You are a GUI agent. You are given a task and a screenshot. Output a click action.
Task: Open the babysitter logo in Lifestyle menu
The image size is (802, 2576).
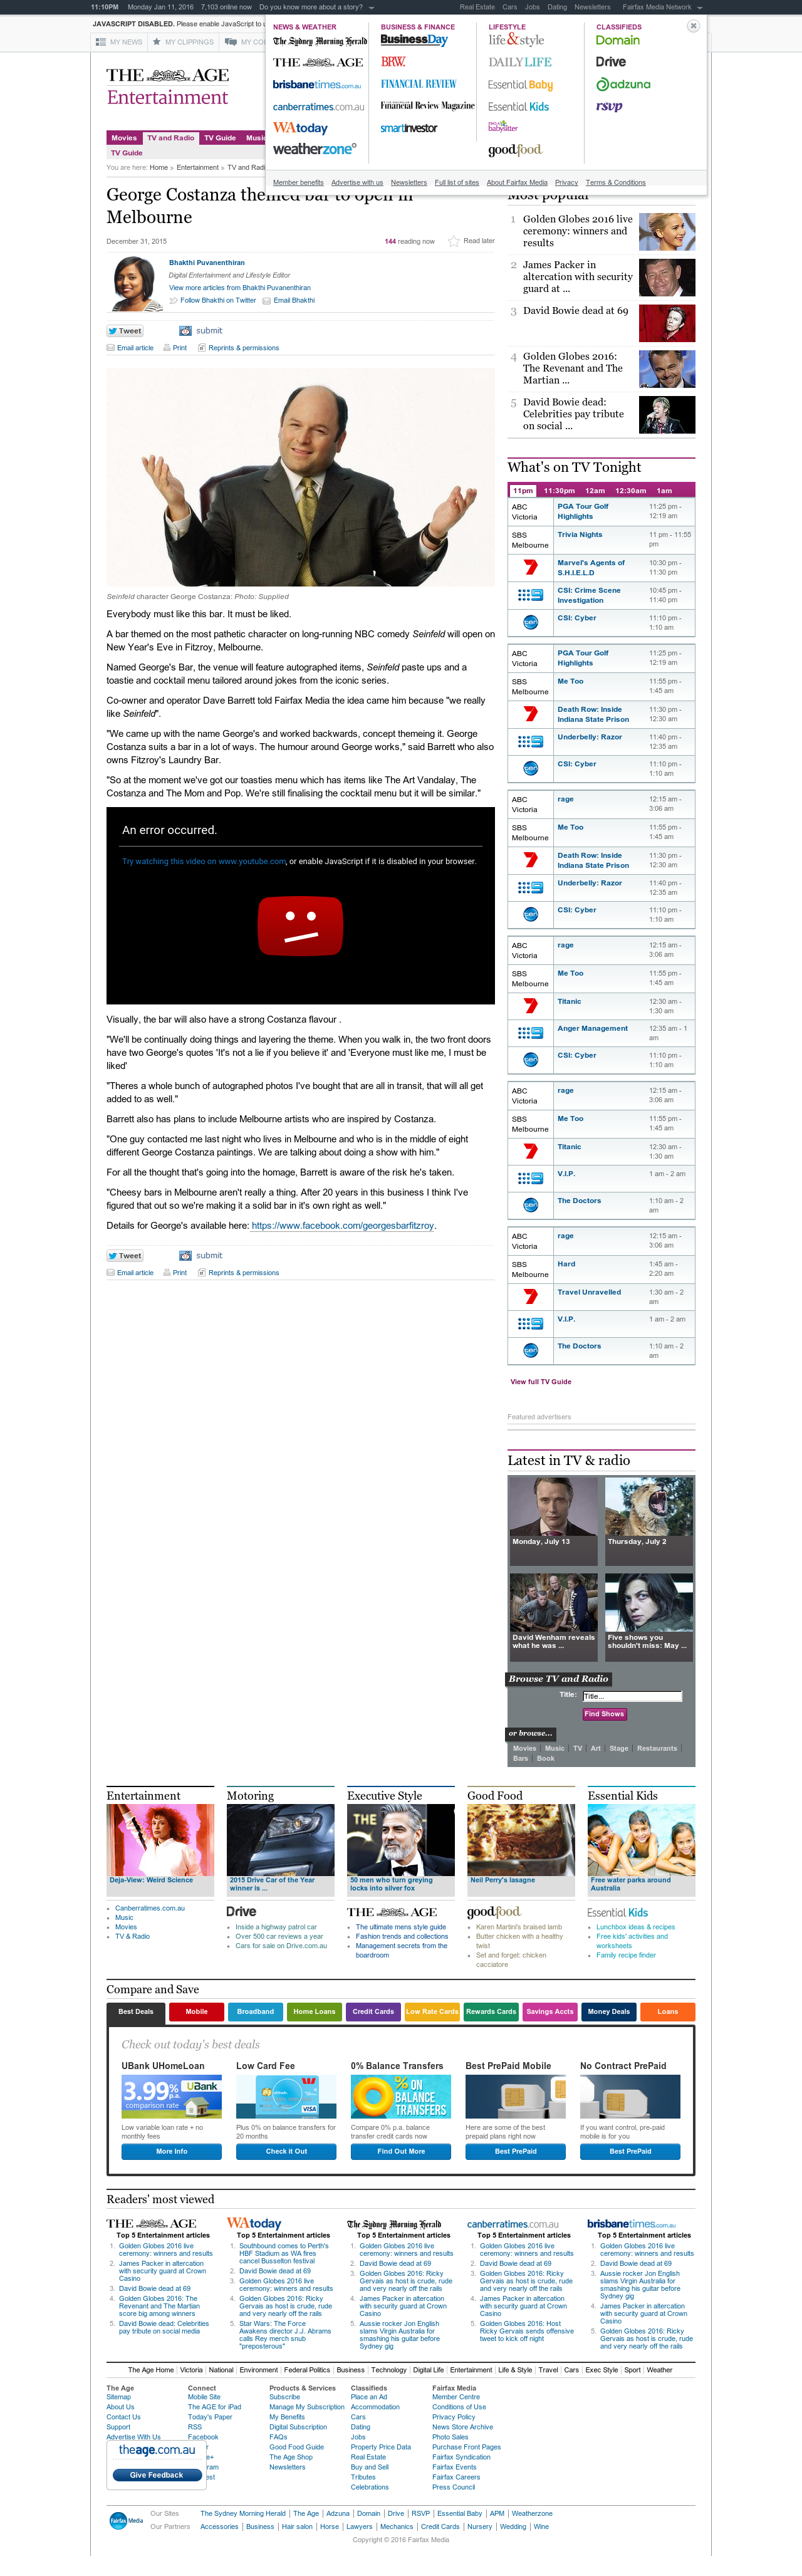tap(503, 127)
